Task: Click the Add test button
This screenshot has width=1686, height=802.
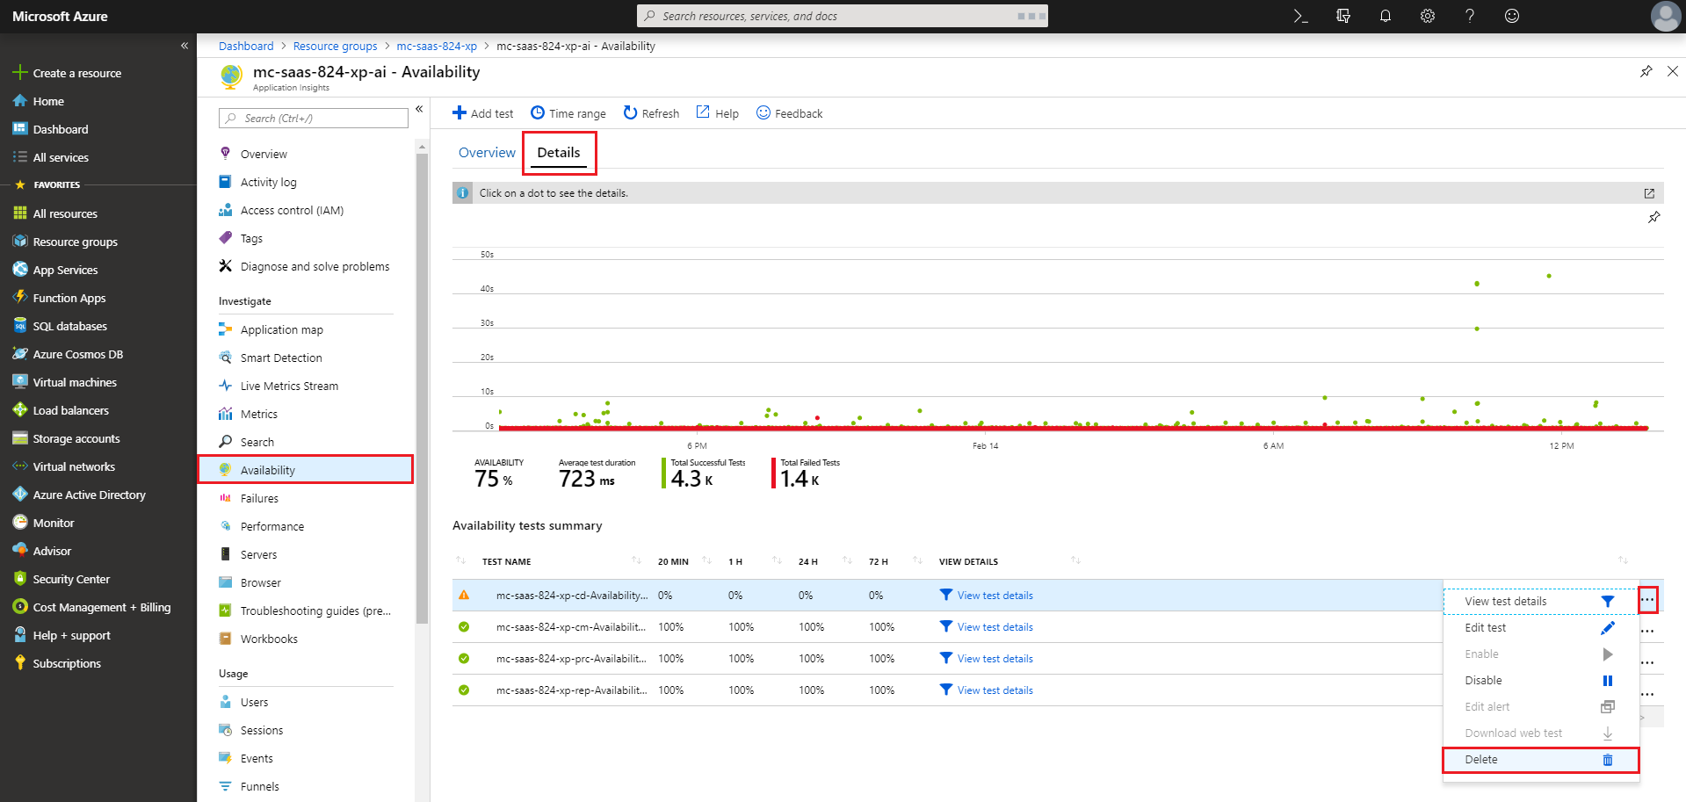Action: pyautogui.click(x=482, y=113)
